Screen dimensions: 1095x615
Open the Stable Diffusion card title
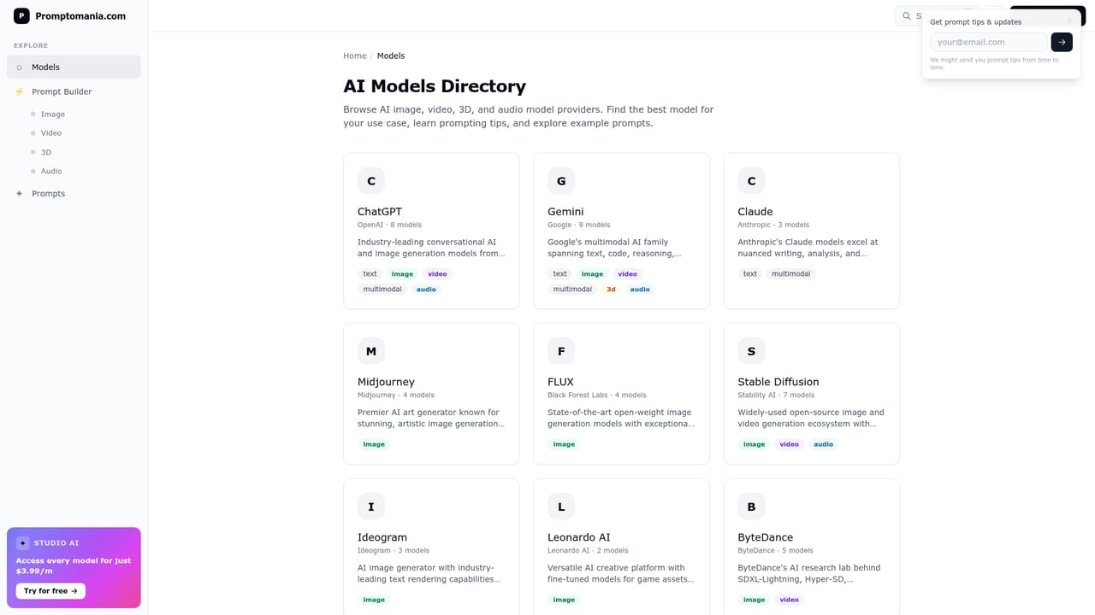[x=778, y=382]
